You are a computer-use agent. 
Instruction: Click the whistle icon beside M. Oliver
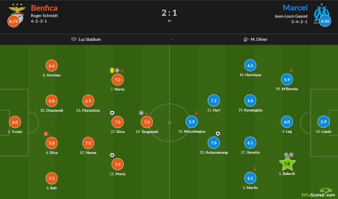tap(246, 39)
